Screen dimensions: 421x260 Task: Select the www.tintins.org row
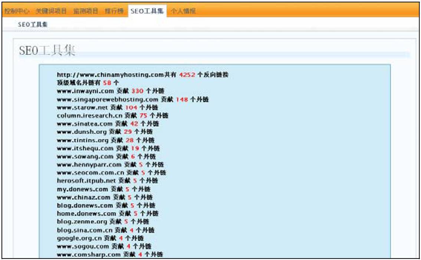click(x=106, y=140)
